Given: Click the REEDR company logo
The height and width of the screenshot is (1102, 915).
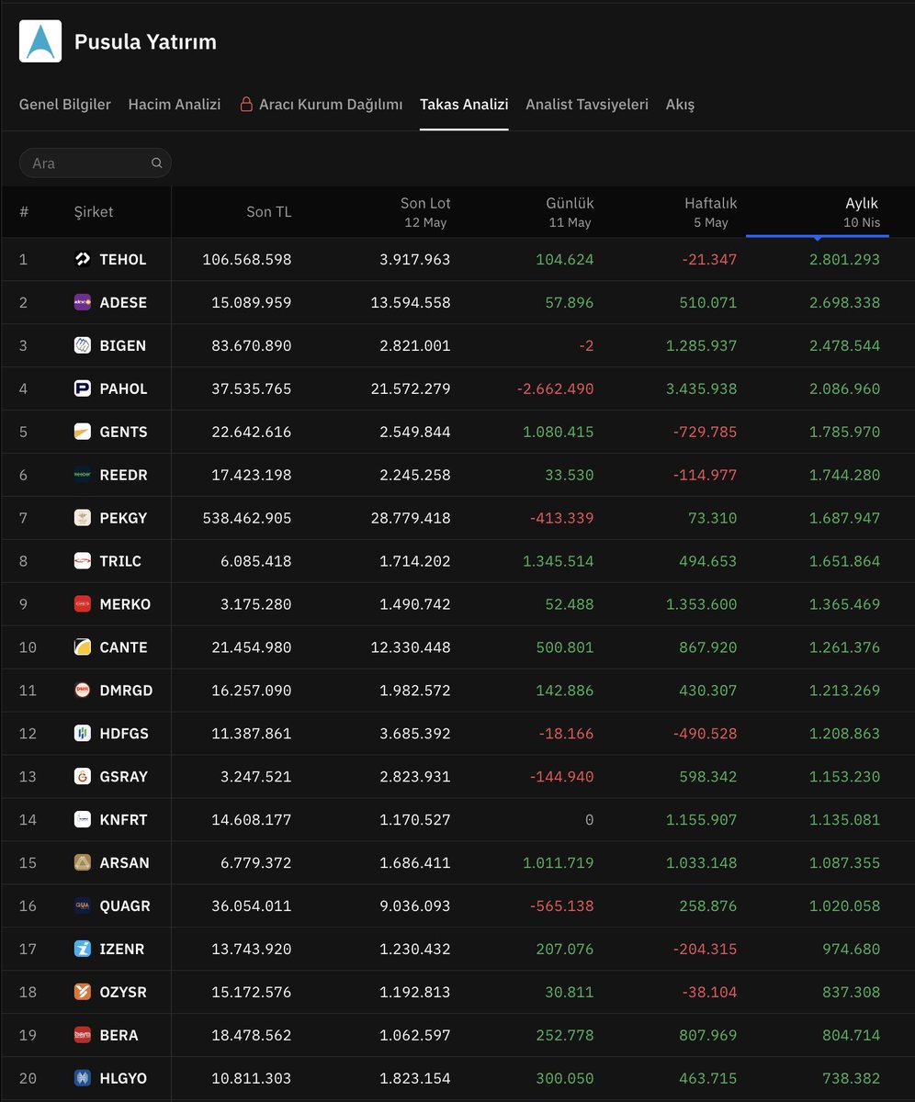Looking at the screenshot, I should point(83,476).
